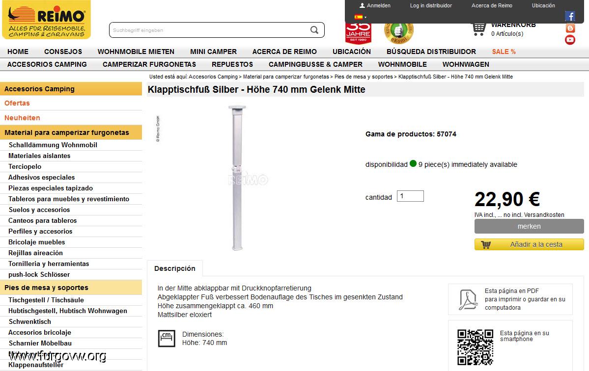Open the REPUESTOS menu item
This screenshot has width=589, height=371.
232,64
